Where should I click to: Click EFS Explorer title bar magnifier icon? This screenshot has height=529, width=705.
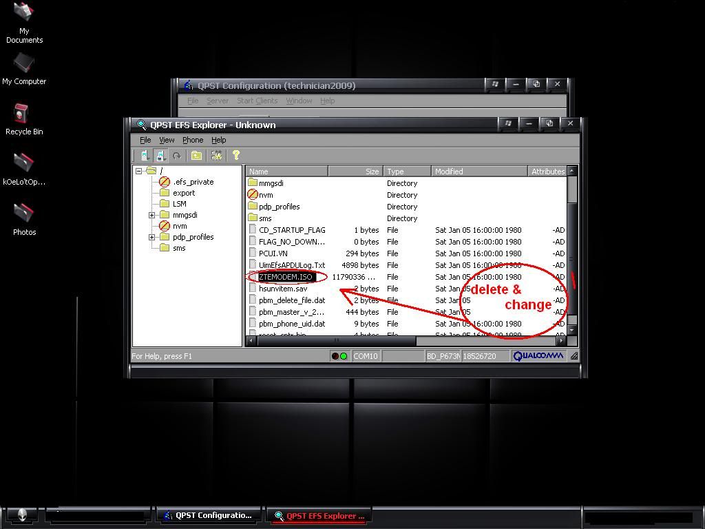[x=142, y=124]
